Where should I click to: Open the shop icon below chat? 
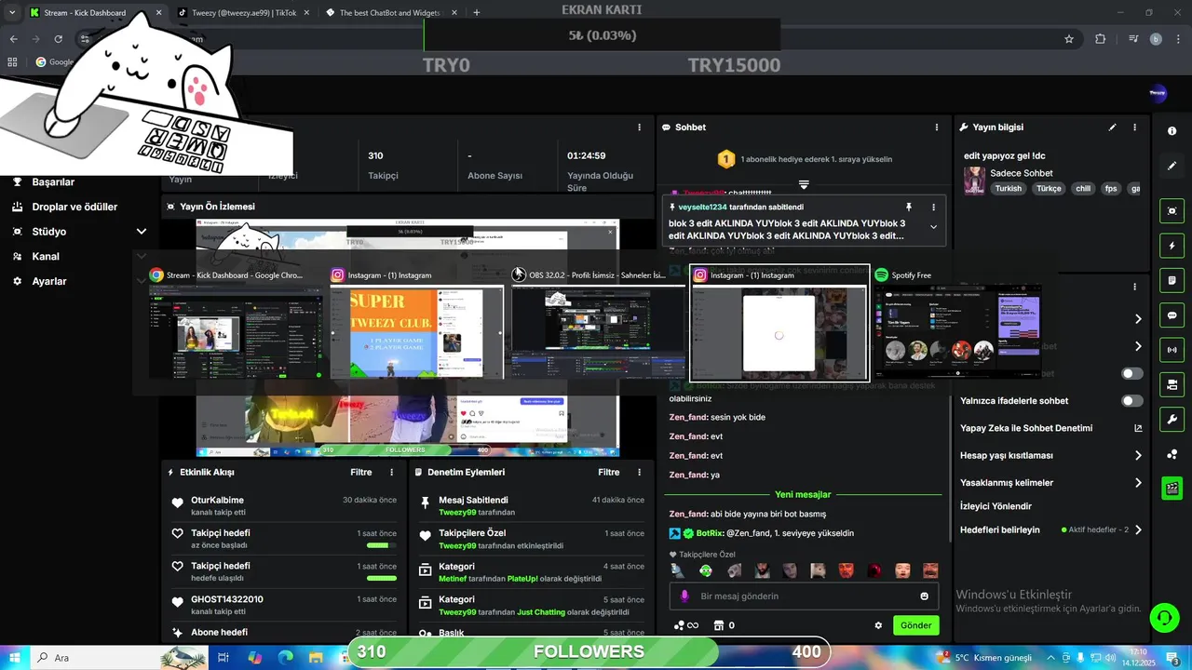tap(718, 625)
